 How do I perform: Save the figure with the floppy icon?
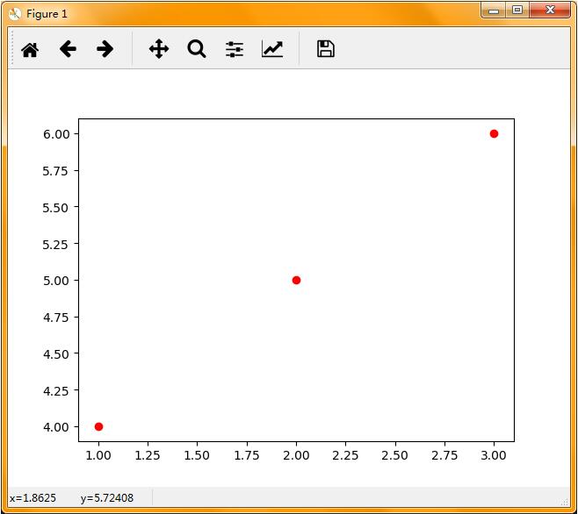tap(326, 49)
